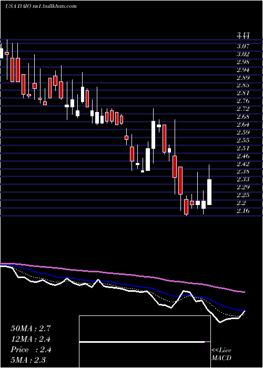Select the 2.16 price axis label
The image size is (263, 368).
point(243,210)
